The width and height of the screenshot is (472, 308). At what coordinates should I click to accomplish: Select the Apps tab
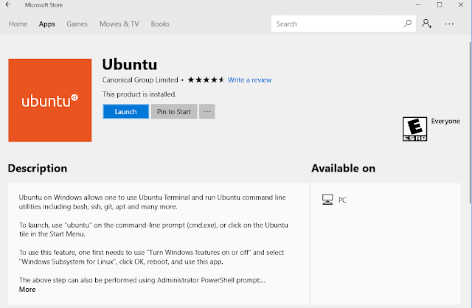click(47, 24)
